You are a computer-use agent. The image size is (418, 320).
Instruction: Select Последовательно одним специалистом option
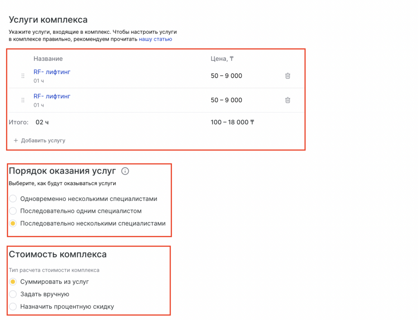click(13, 211)
